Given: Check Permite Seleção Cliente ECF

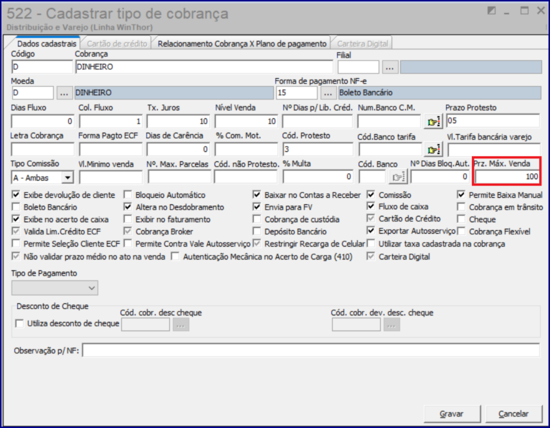Looking at the screenshot, I should click(16, 244).
